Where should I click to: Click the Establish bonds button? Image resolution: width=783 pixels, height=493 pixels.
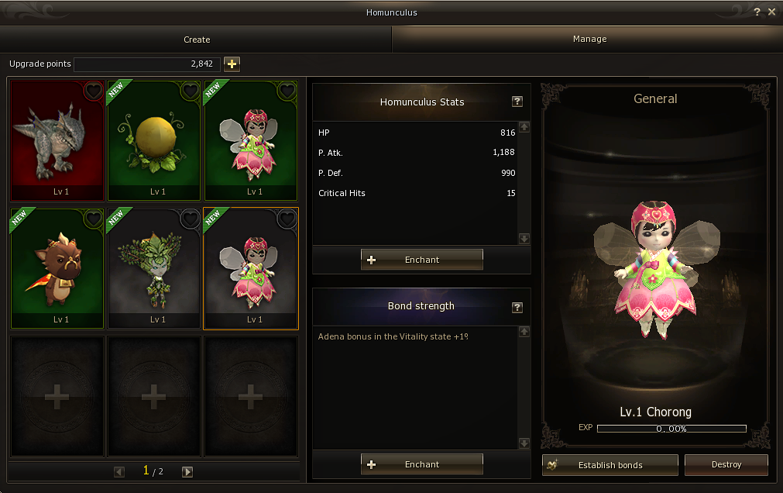pyautogui.click(x=610, y=465)
